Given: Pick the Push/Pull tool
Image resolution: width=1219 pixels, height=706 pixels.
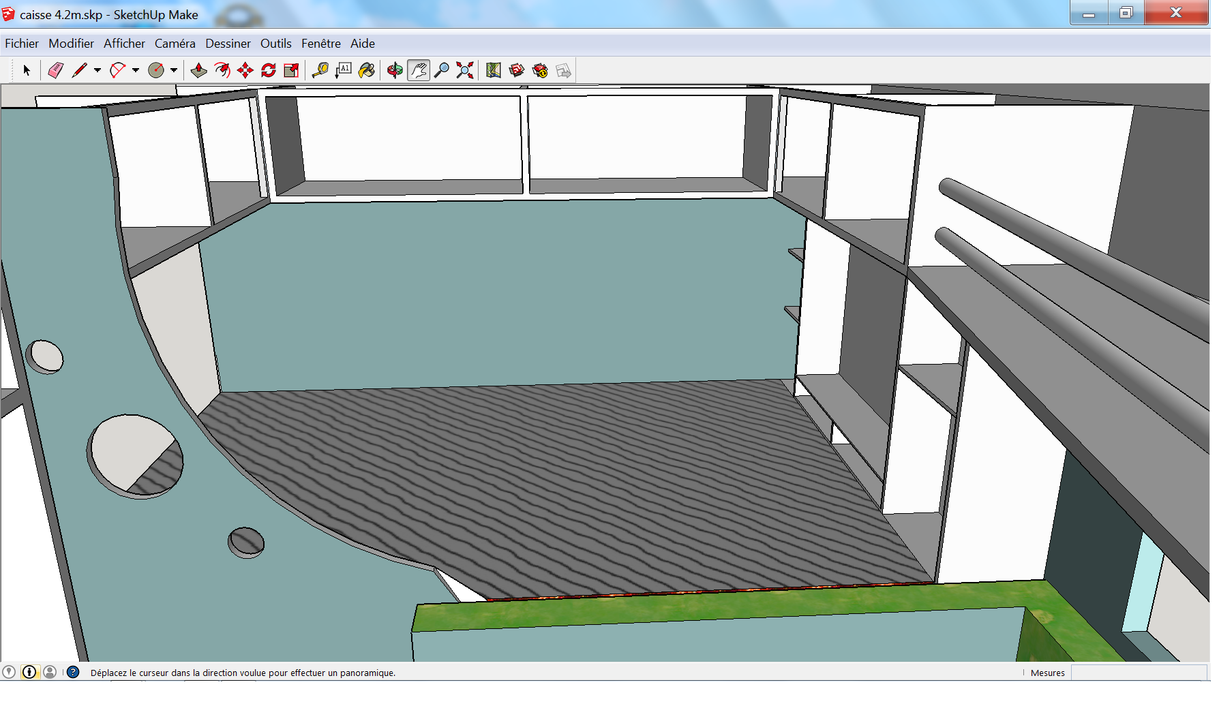Looking at the screenshot, I should (x=198, y=70).
